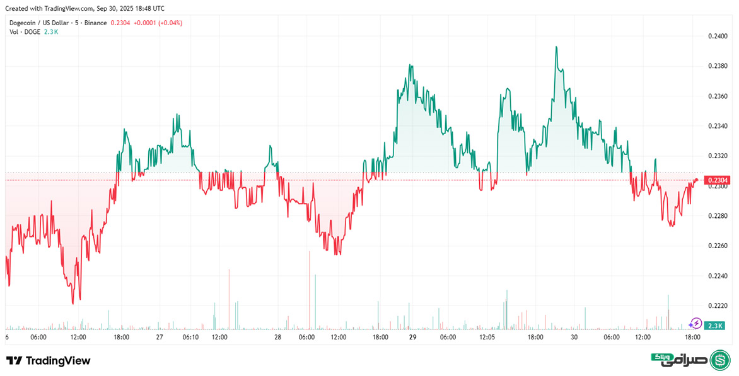Click the TradingView logo at bottom left

[x=49, y=361]
